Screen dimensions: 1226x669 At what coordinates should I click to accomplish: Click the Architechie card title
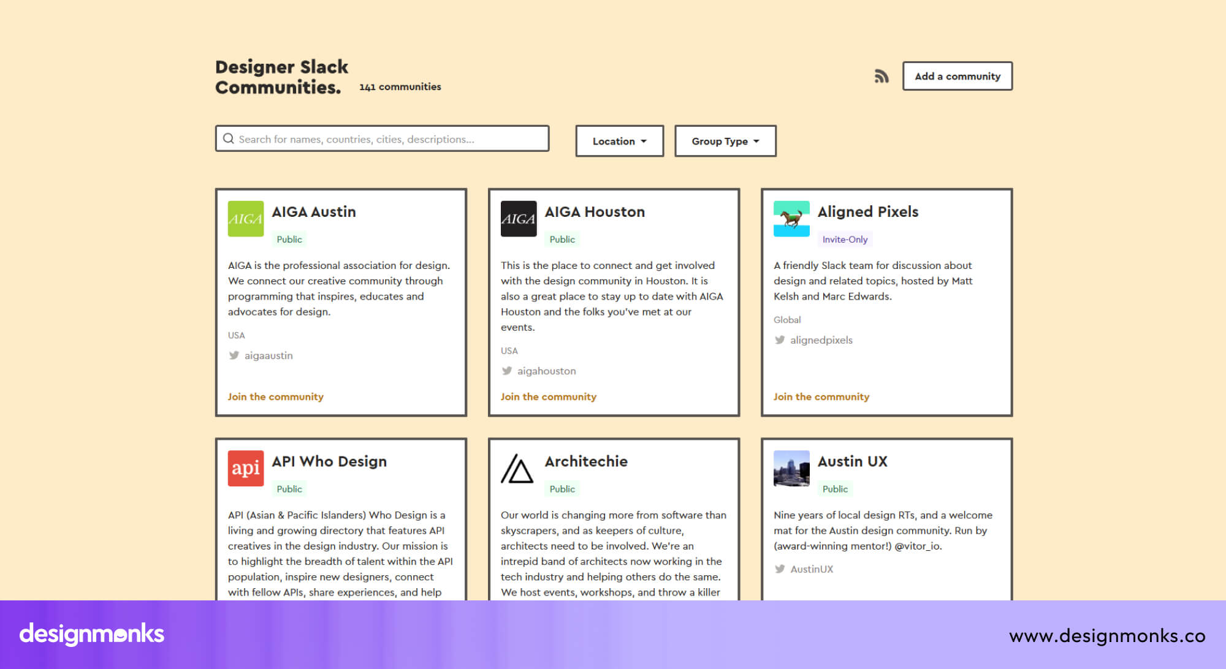pyautogui.click(x=586, y=461)
